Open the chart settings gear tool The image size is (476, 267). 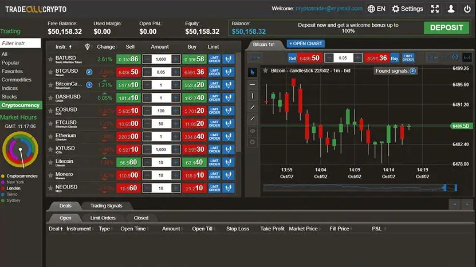(x=252, y=142)
